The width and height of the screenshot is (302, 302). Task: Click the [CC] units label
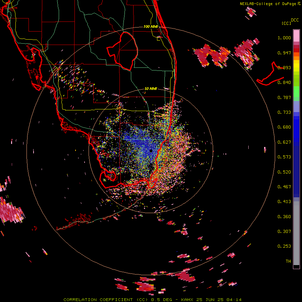(x=286, y=23)
